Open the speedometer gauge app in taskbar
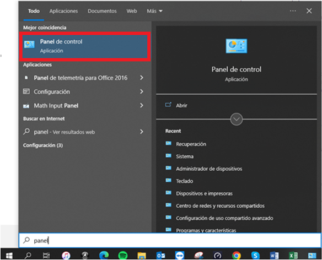 (217, 256)
